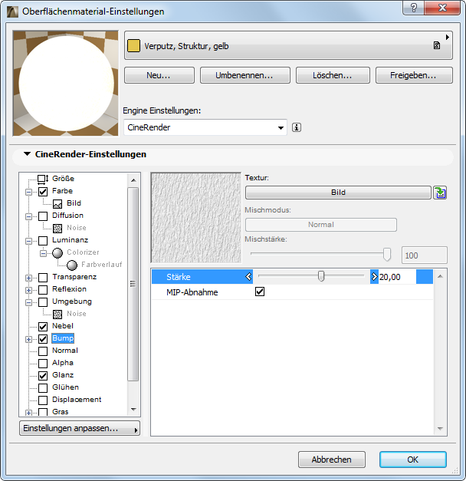Click the Colorizer sphere icon
This screenshot has height=481, width=466.
tap(57, 252)
